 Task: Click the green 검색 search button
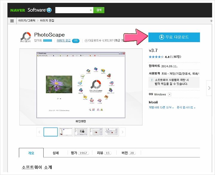99,10
